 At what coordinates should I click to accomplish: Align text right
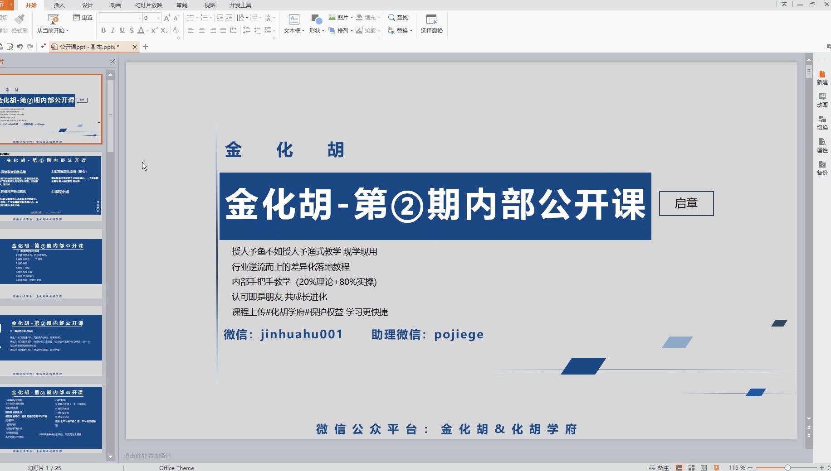213,30
